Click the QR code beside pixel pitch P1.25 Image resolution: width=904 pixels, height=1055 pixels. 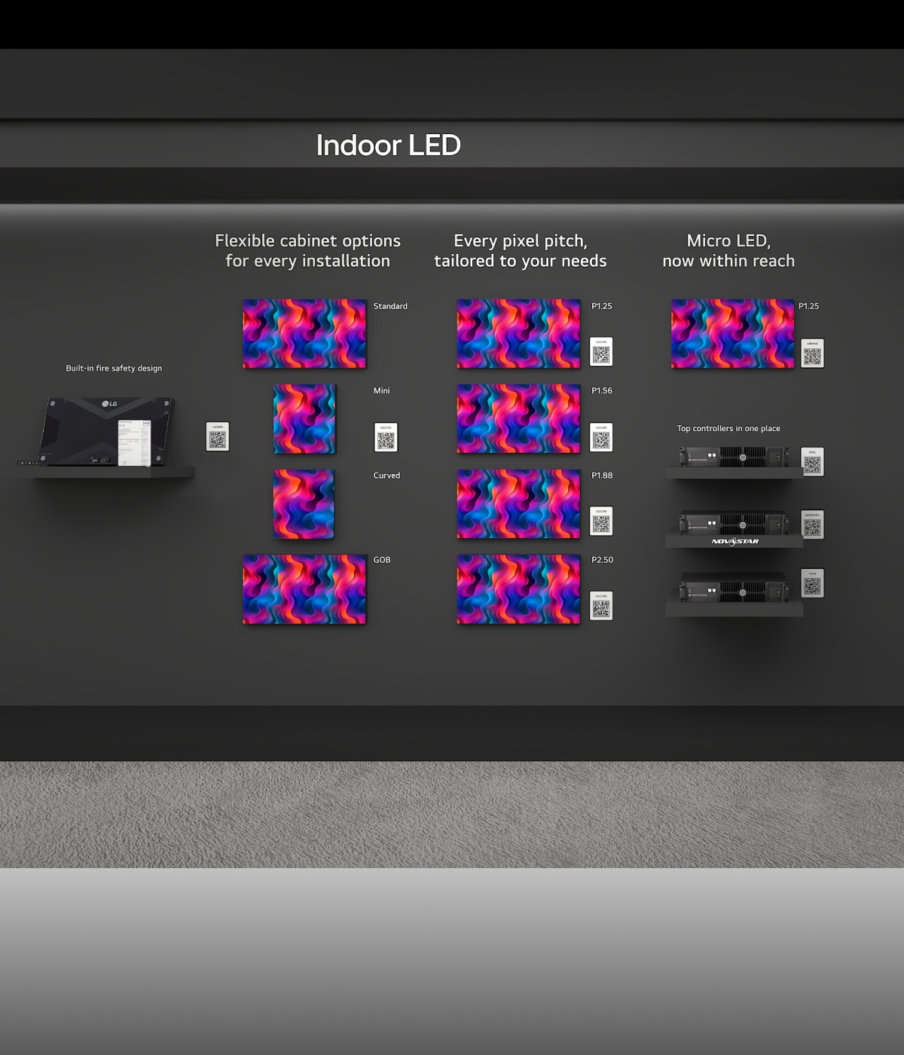600,352
